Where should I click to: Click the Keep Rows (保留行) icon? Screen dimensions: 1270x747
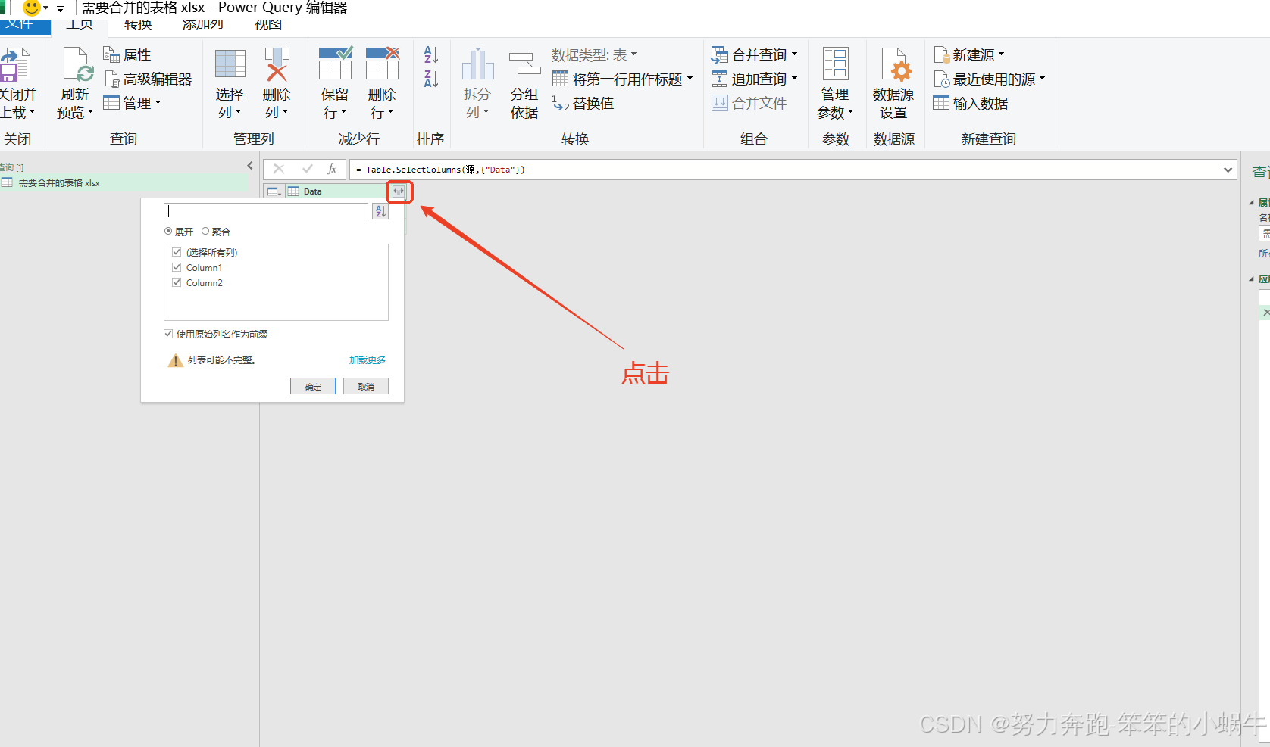335,64
